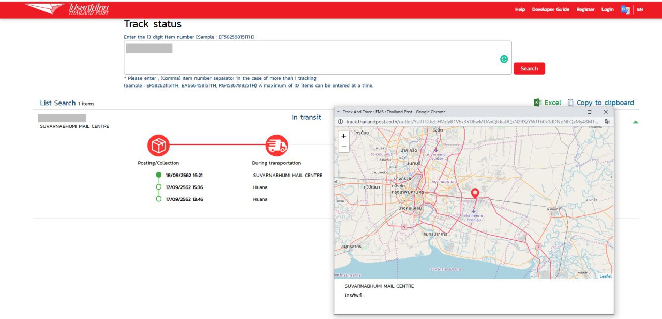Open the Developer Guide link
662x319 pixels.
(x=550, y=9)
